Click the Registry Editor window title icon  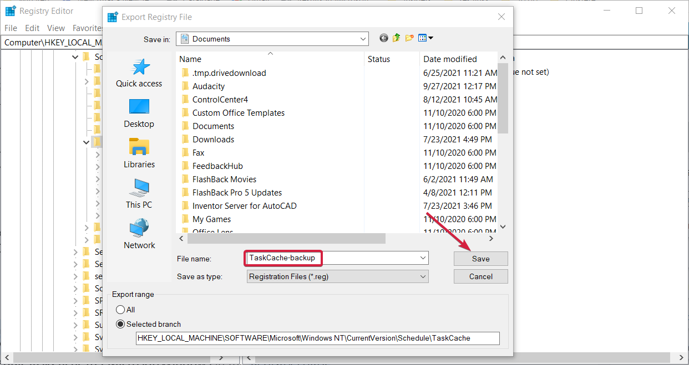click(11, 11)
